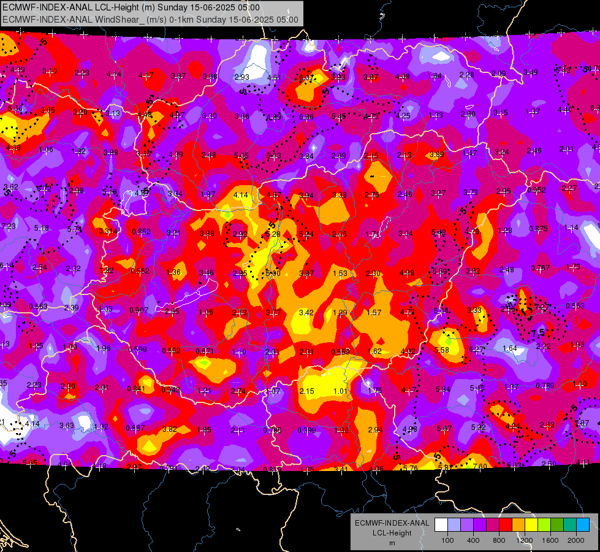Click the legend tick label 2000

pyautogui.click(x=575, y=540)
